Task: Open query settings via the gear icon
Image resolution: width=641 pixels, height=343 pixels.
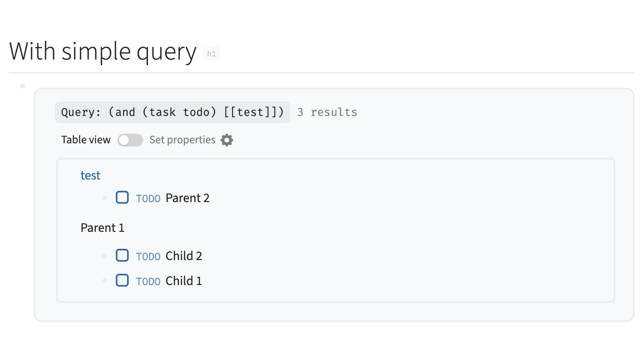Action: (227, 140)
